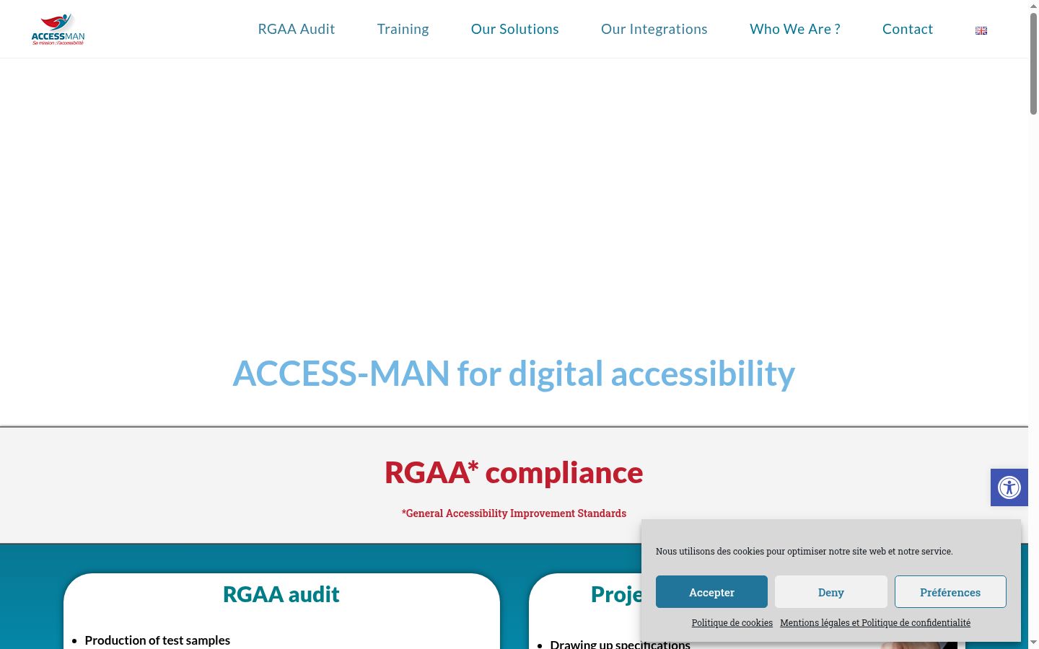
Task: Click the ACCESS-MAN for digital accessibility heading
Action: click(x=514, y=374)
